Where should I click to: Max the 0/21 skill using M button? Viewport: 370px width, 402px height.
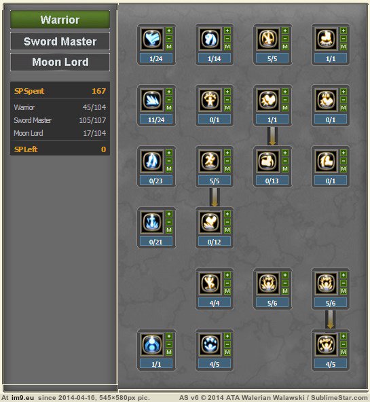click(169, 230)
